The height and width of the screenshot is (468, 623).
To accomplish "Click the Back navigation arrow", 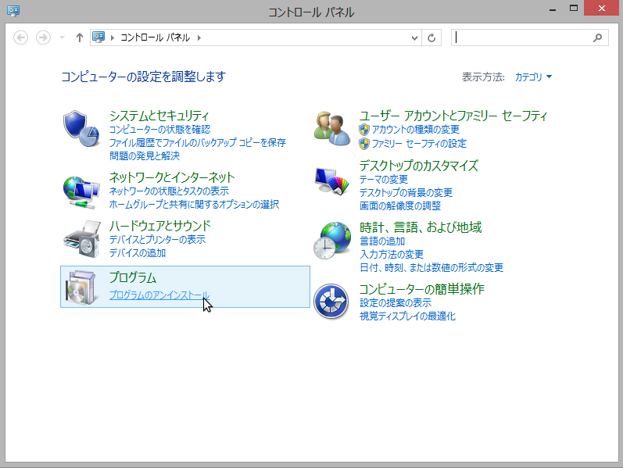I will (20, 38).
